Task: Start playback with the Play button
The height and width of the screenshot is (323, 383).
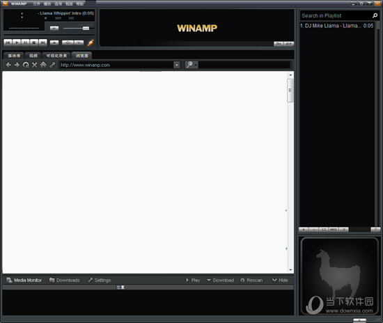Action: [x=17, y=42]
